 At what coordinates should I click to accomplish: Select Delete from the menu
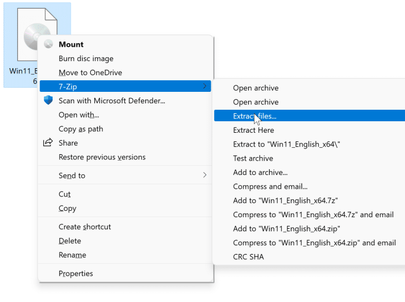click(x=126, y=241)
